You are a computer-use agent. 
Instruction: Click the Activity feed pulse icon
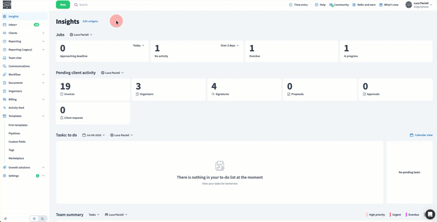click(4, 108)
